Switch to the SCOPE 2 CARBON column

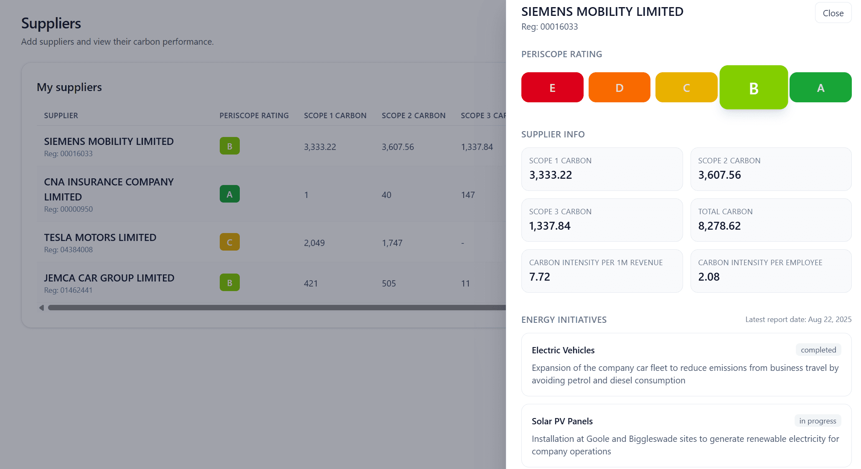tap(414, 115)
